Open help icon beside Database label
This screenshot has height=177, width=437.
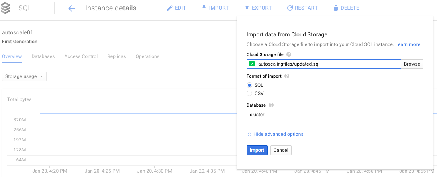[271, 105]
